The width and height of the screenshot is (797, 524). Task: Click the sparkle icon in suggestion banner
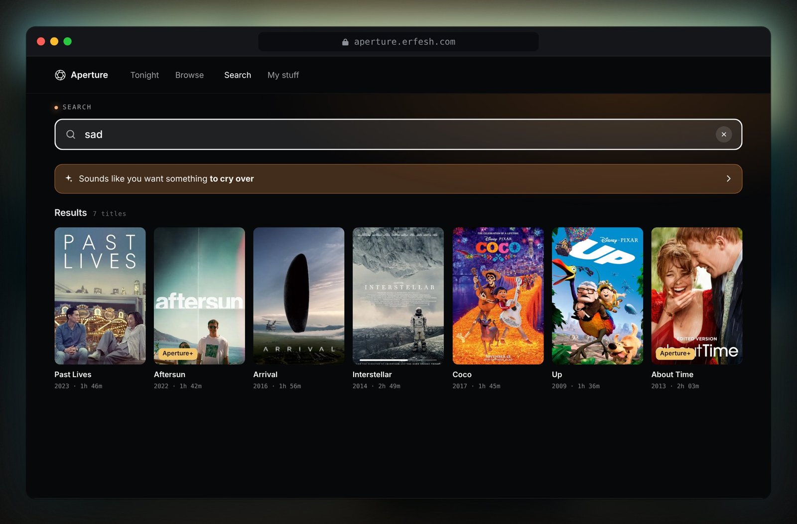click(69, 178)
